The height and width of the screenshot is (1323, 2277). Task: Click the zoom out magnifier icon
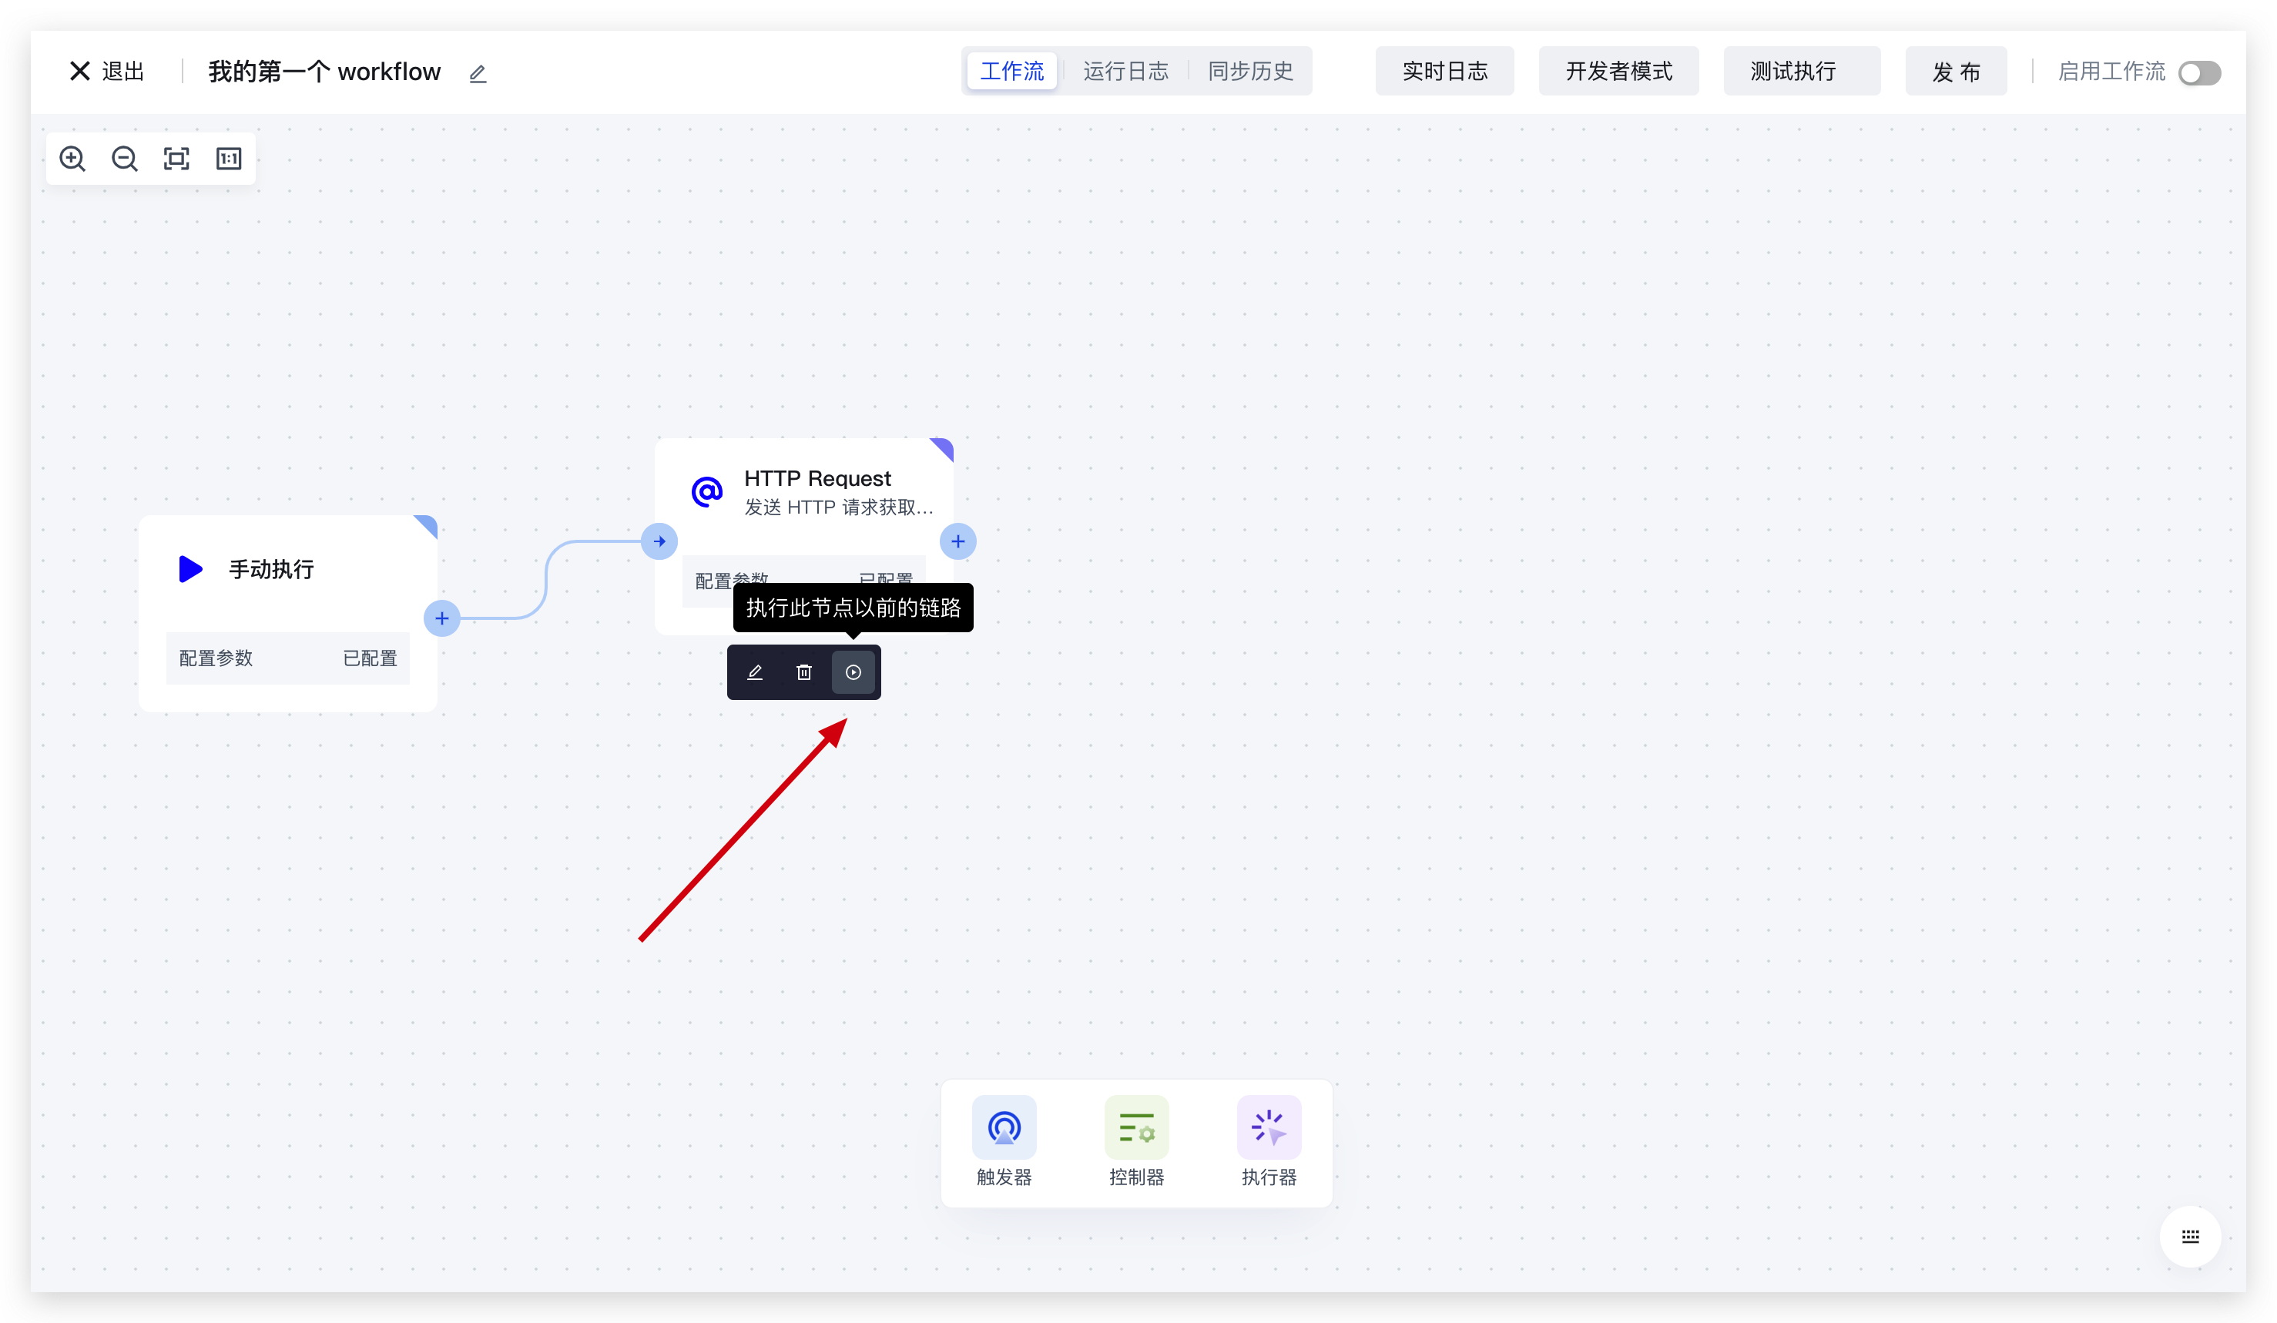[x=125, y=159]
